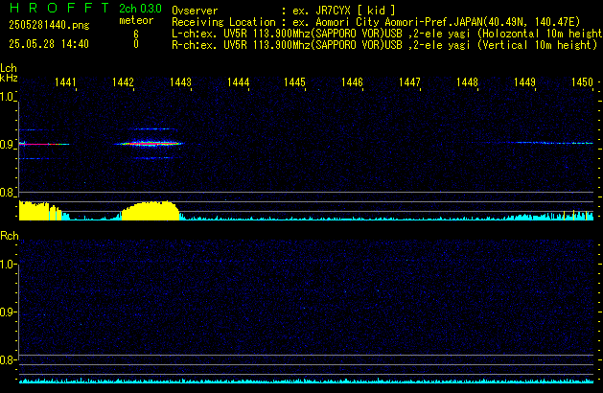Click the 1450 time marker
The height and width of the screenshot is (393, 603).
(582, 82)
